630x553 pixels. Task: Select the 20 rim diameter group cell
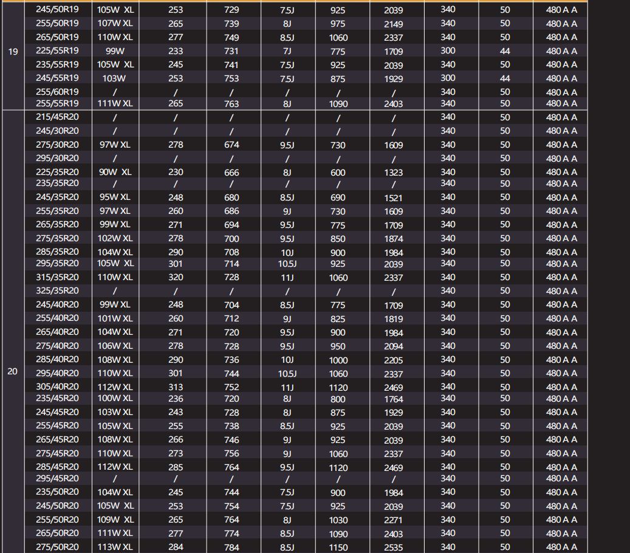[x=13, y=371]
